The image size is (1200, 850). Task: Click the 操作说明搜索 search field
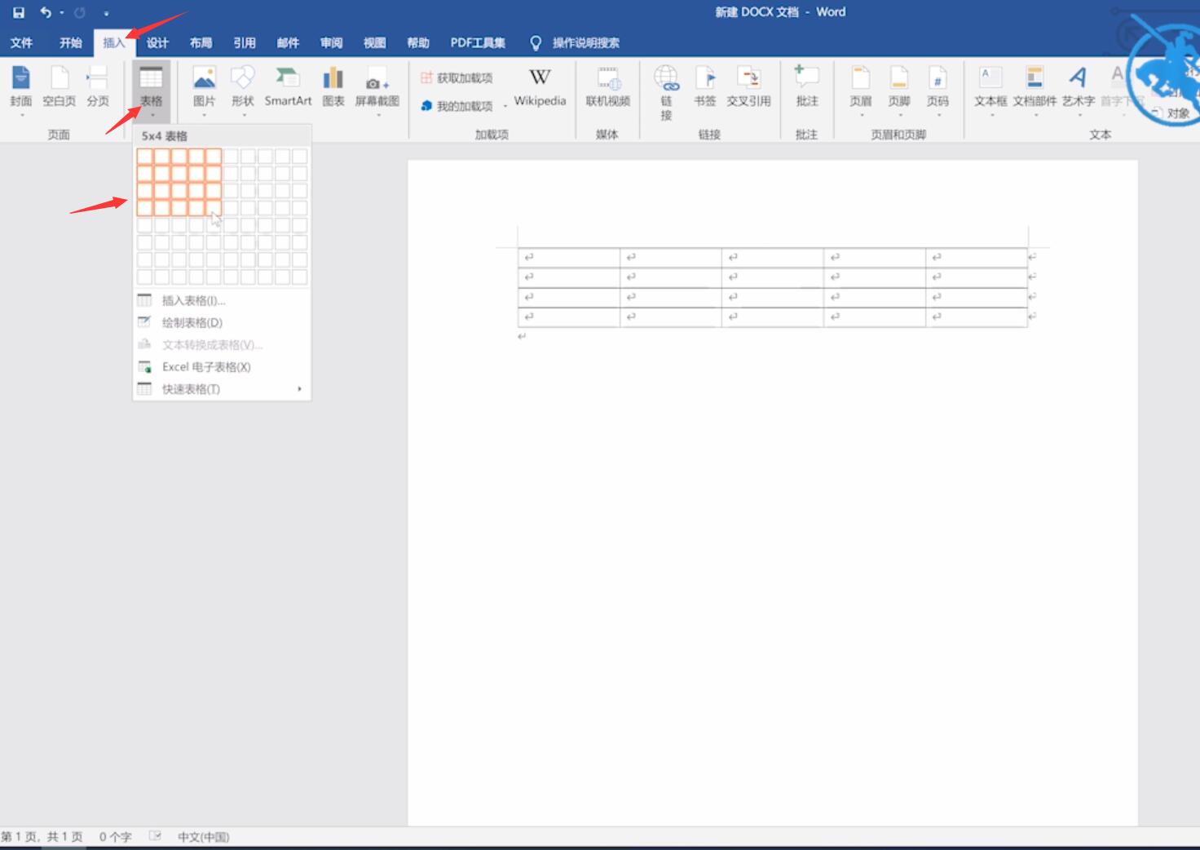pyautogui.click(x=585, y=42)
